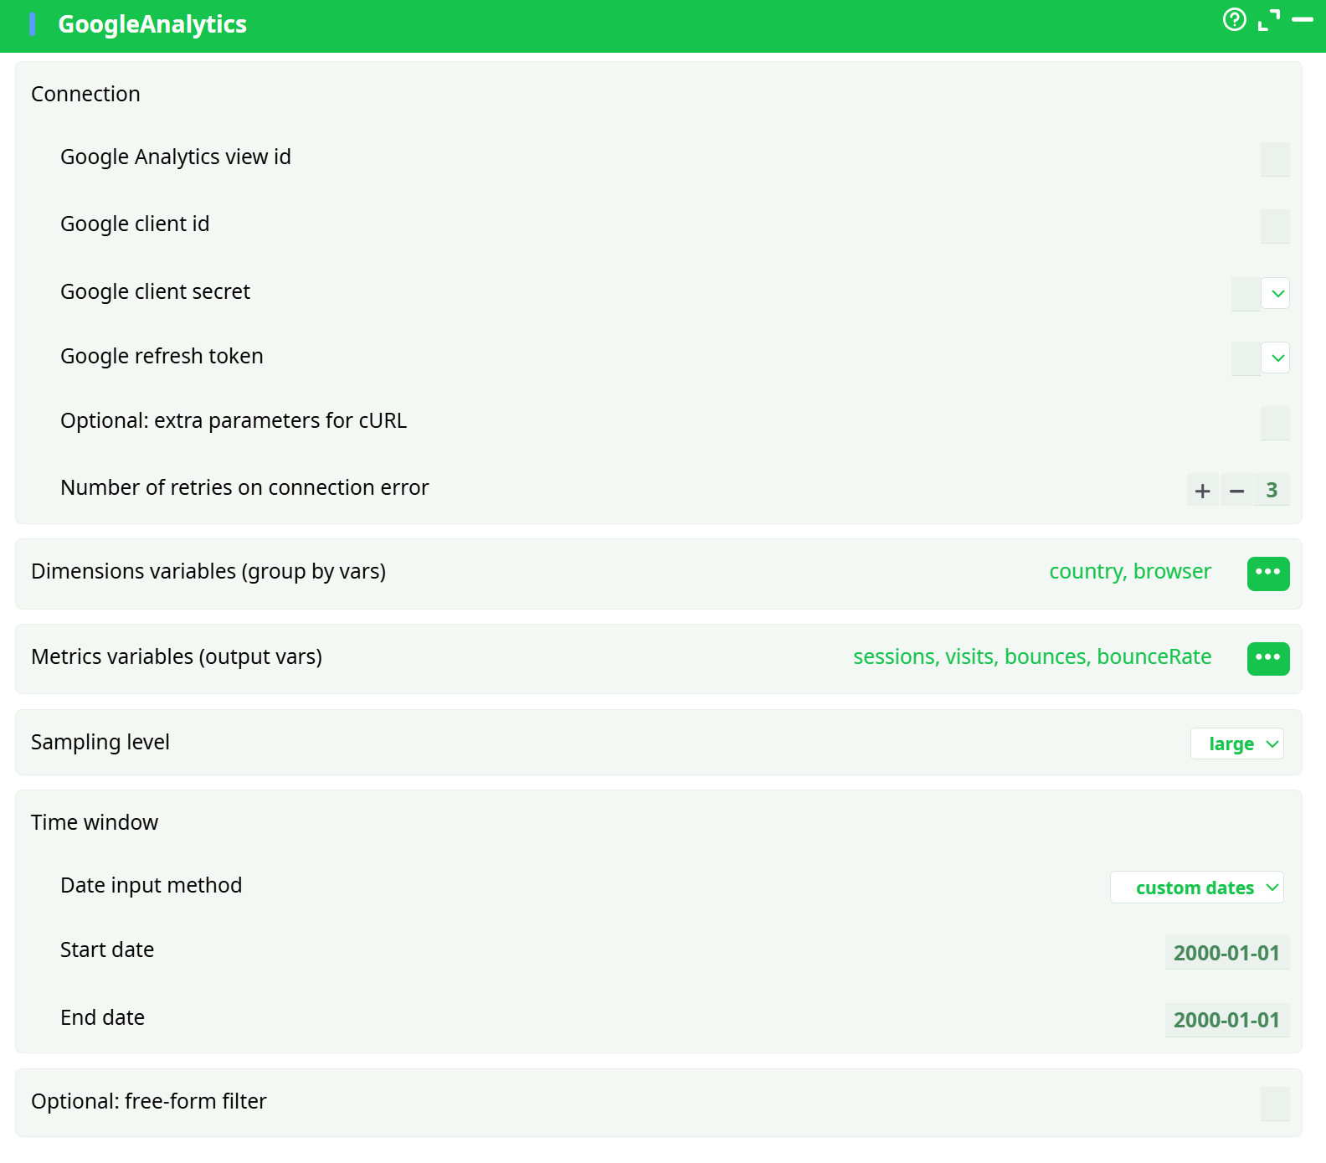The image size is (1326, 1163).
Task: Increase number of retries with plus
Action: 1203,491
